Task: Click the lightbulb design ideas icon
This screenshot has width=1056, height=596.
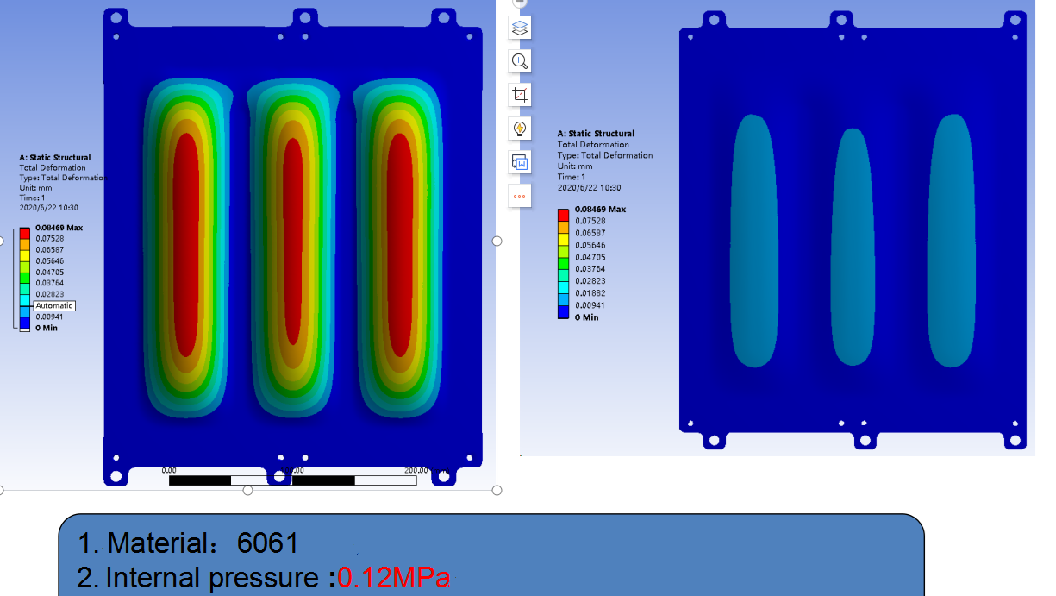Action: point(520,129)
